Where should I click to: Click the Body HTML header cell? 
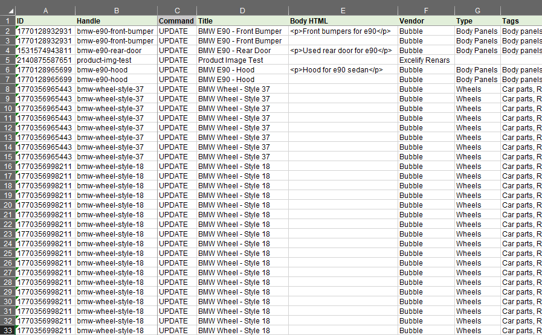click(343, 21)
